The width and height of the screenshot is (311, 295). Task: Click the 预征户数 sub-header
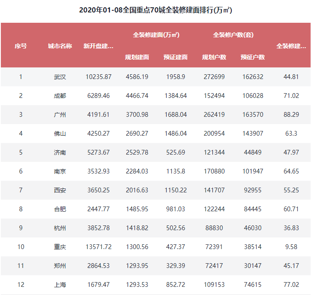point(253,57)
